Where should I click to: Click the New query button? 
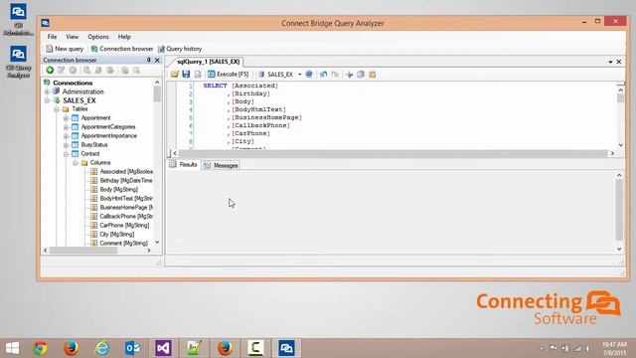click(x=65, y=49)
